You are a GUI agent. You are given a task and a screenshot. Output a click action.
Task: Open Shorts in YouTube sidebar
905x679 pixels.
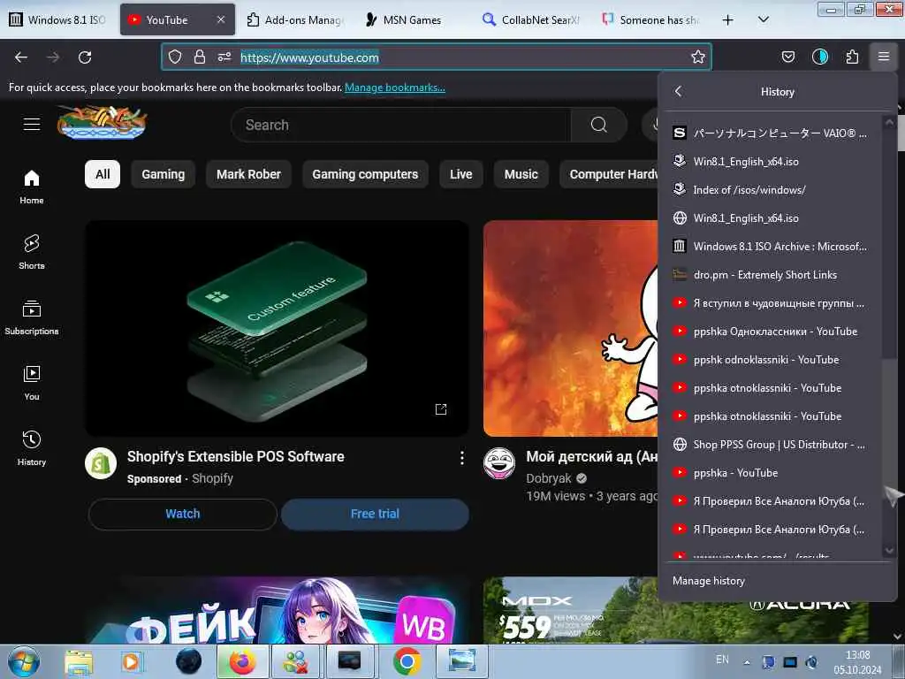point(32,252)
